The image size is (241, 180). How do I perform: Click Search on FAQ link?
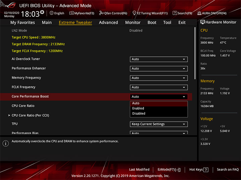coord(228,170)
